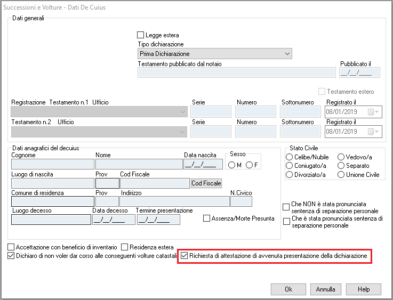Click the Nome input field

pos(139,164)
